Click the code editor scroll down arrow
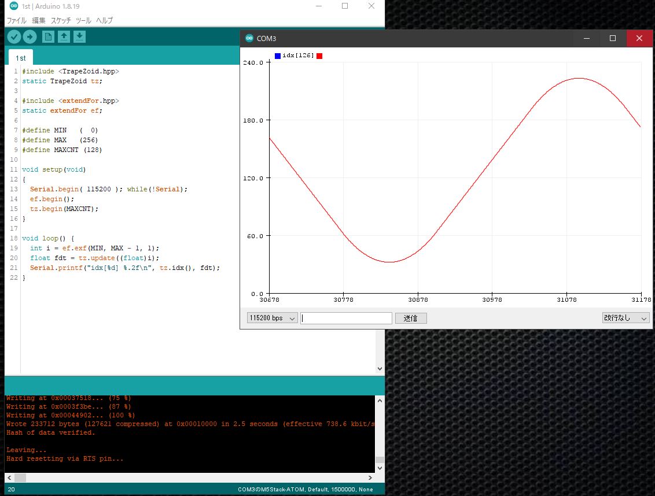 [380, 368]
